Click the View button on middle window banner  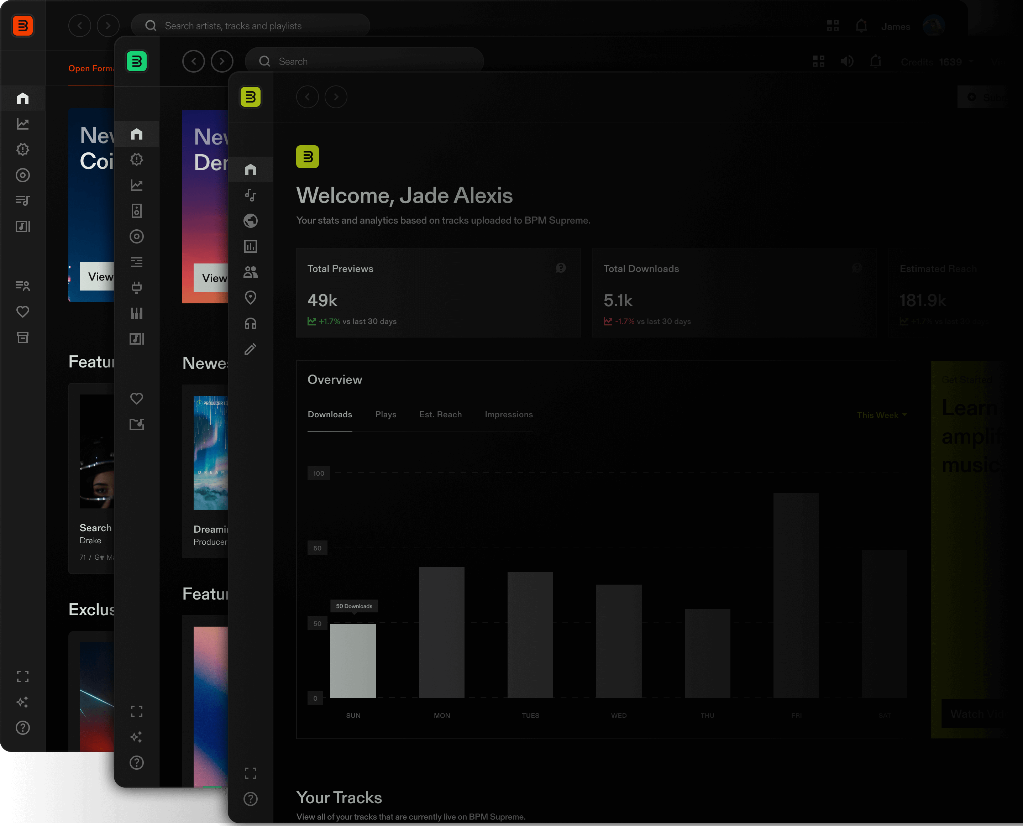click(x=211, y=278)
